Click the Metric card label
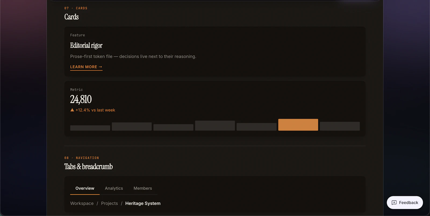Viewport: 430px width, 216px height. 77,90
